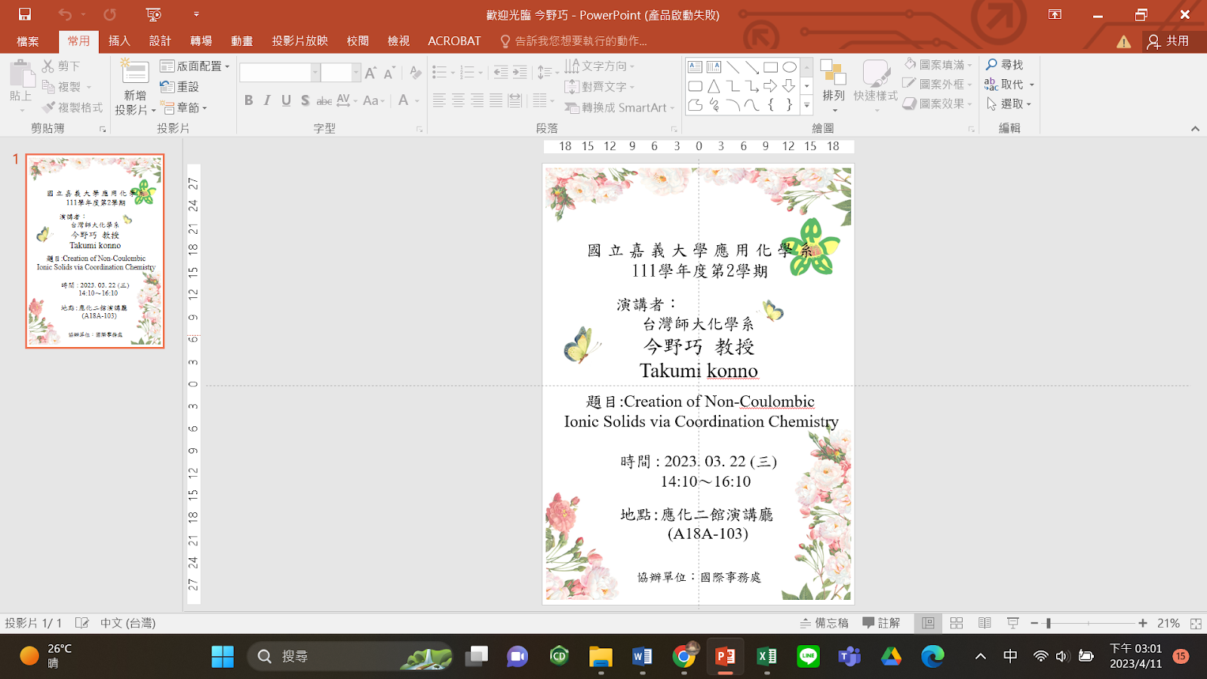Select slide 1 thumbnail in panel
Image resolution: width=1207 pixels, height=679 pixels.
pos(95,251)
